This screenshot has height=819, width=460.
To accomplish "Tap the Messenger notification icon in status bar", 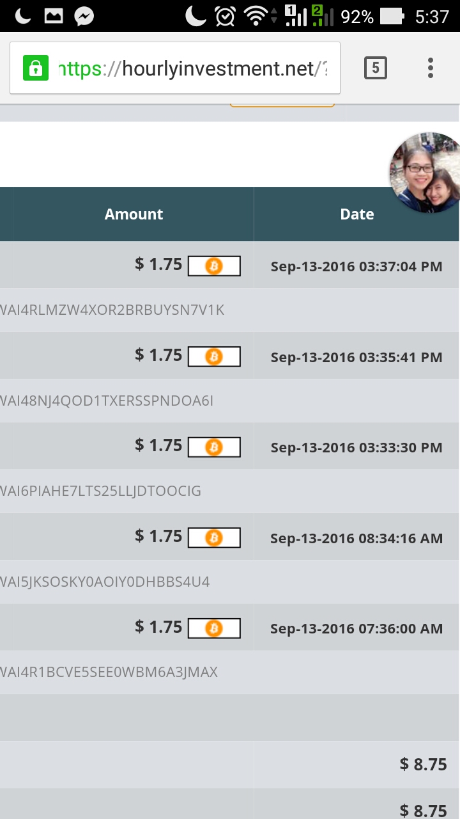I will point(84,16).
